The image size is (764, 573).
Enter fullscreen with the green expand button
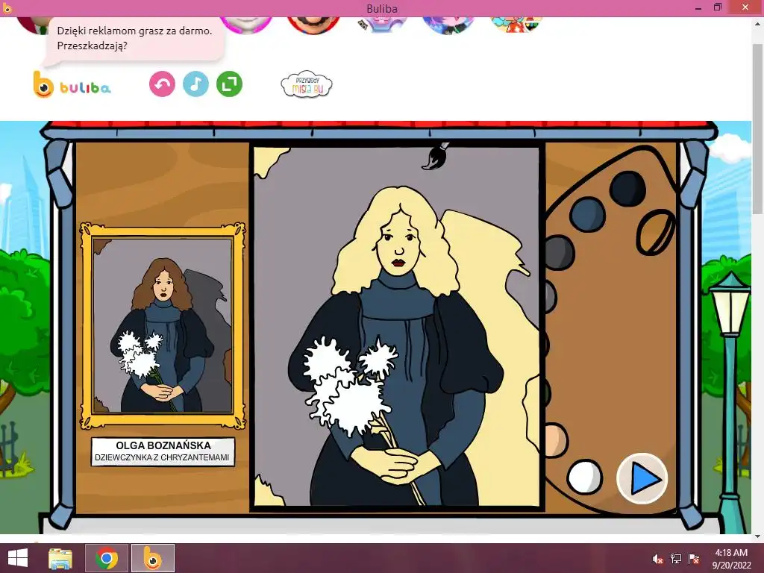(x=229, y=84)
